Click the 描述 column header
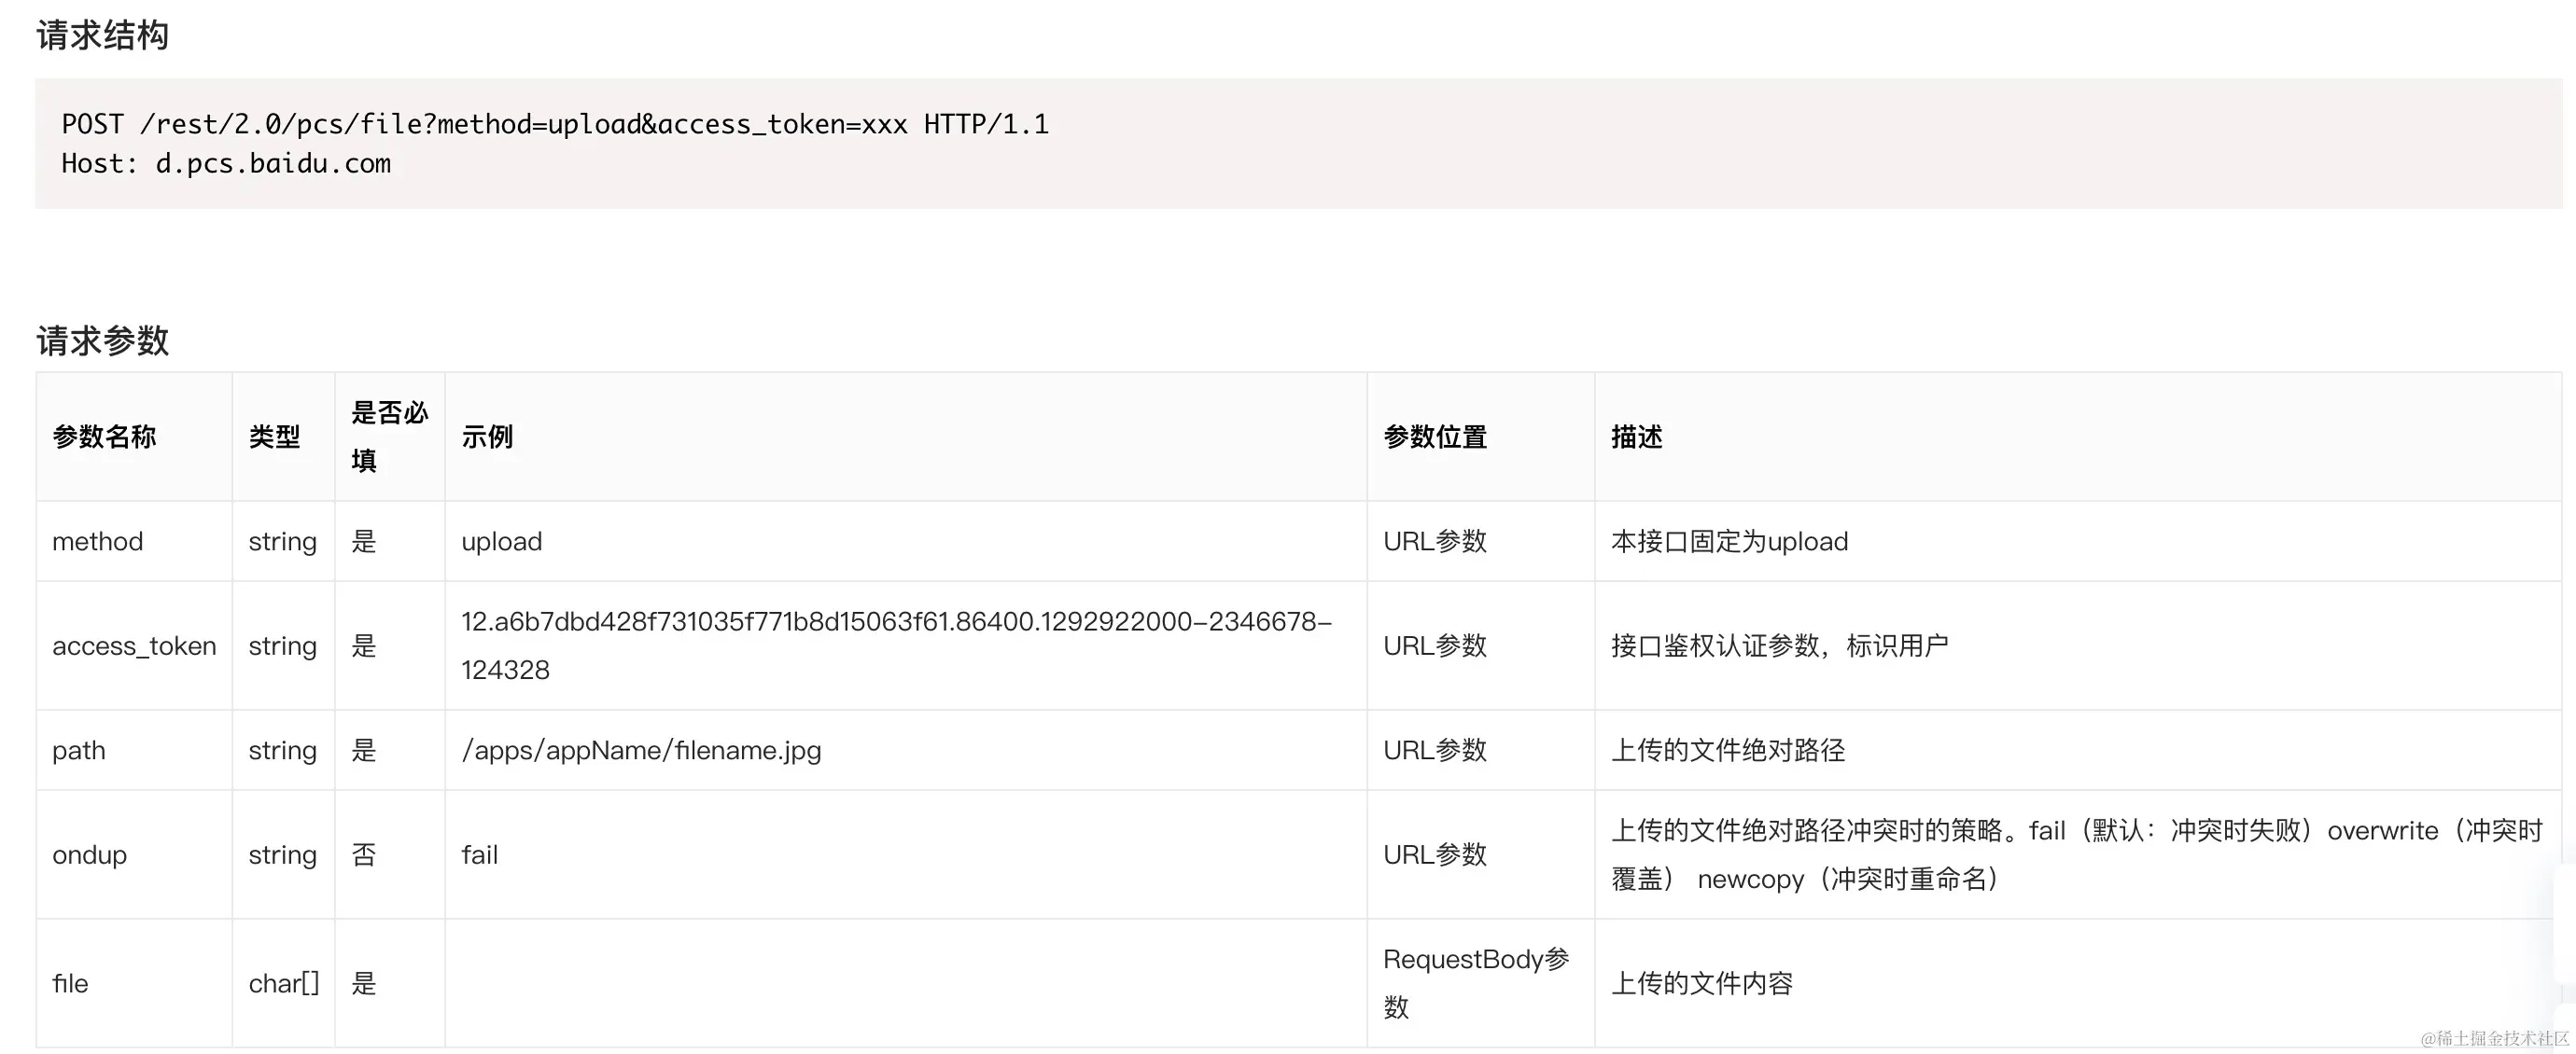Screen dimensions: 2576x1054 tap(1636, 437)
